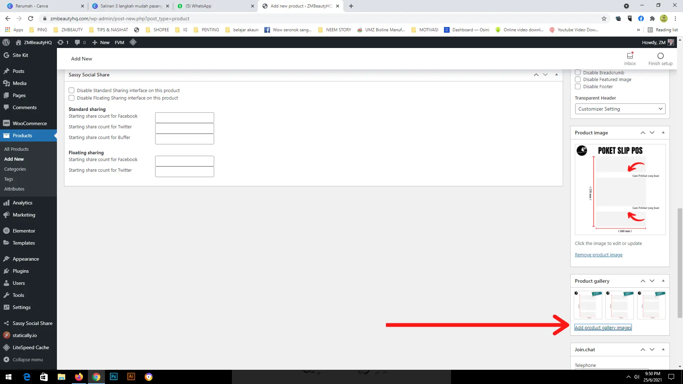Move Sassy Social Share panel up
The width and height of the screenshot is (683, 384).
[x=536, y=75]
